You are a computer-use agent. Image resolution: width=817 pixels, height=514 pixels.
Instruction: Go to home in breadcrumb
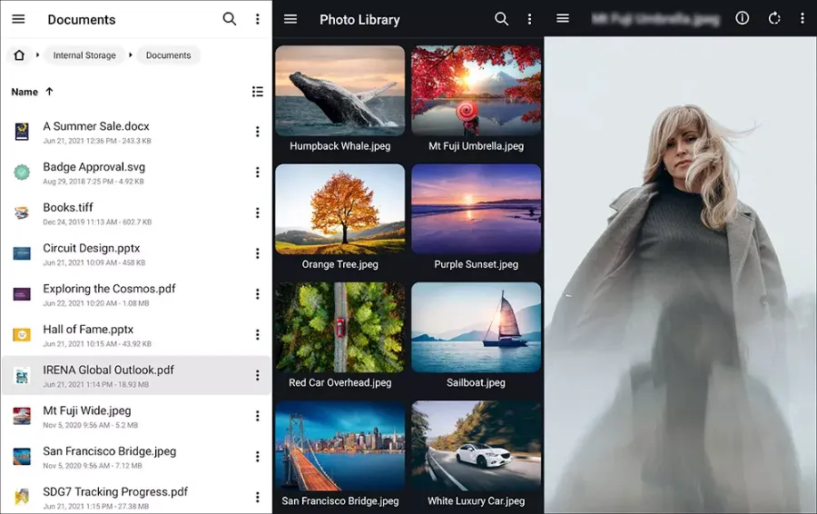19,55
